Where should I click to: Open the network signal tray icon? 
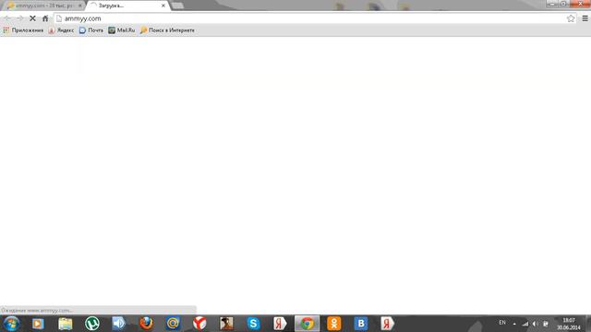(x=525, y=324)
